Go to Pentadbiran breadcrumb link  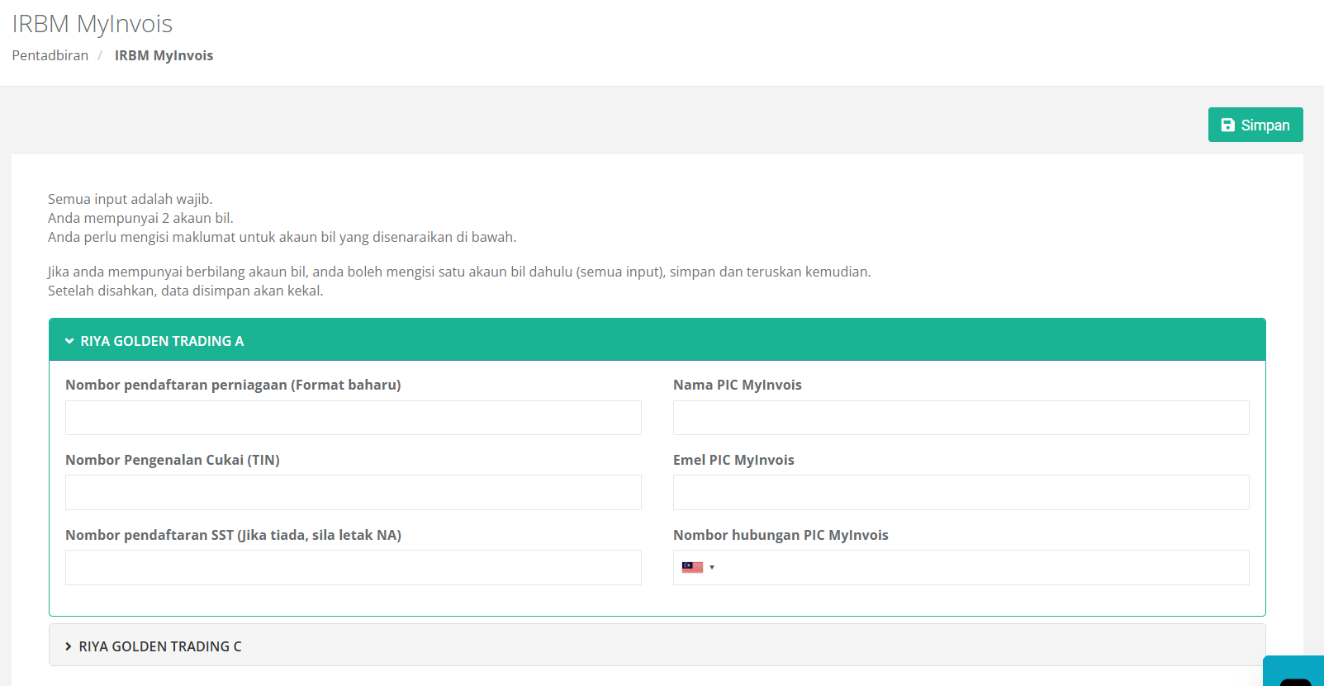pyautogui.click(x=50, y=55)
